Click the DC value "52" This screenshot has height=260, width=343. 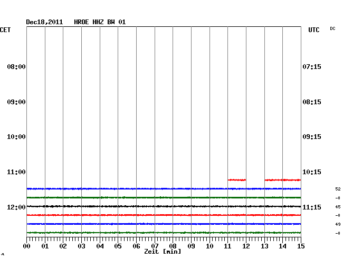coord(338,189)
